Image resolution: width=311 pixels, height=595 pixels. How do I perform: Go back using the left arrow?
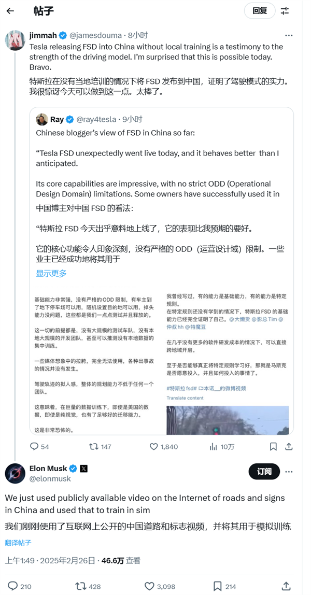pos(10,11)
